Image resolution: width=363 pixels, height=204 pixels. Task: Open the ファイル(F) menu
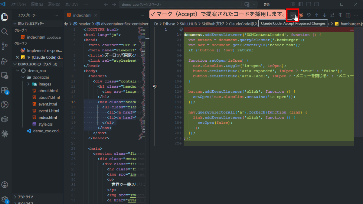[18, 5]
